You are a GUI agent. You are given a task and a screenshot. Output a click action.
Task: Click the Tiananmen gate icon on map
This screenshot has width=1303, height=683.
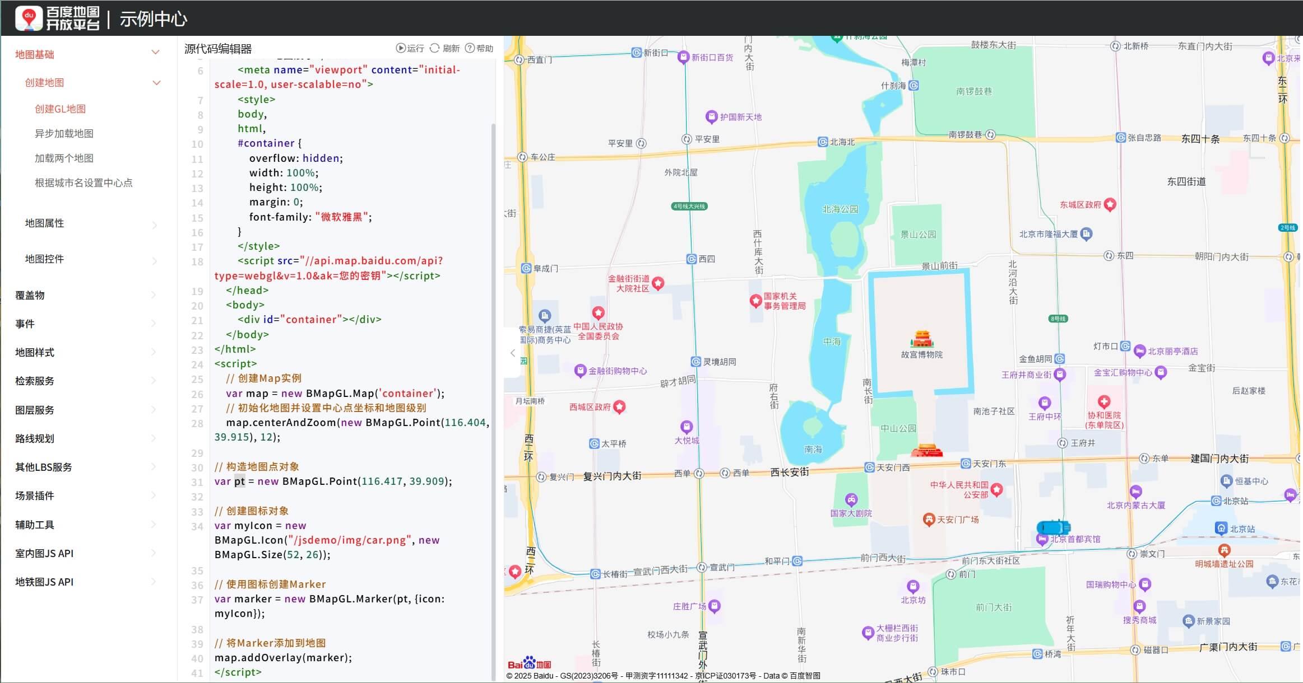[926, 450]
